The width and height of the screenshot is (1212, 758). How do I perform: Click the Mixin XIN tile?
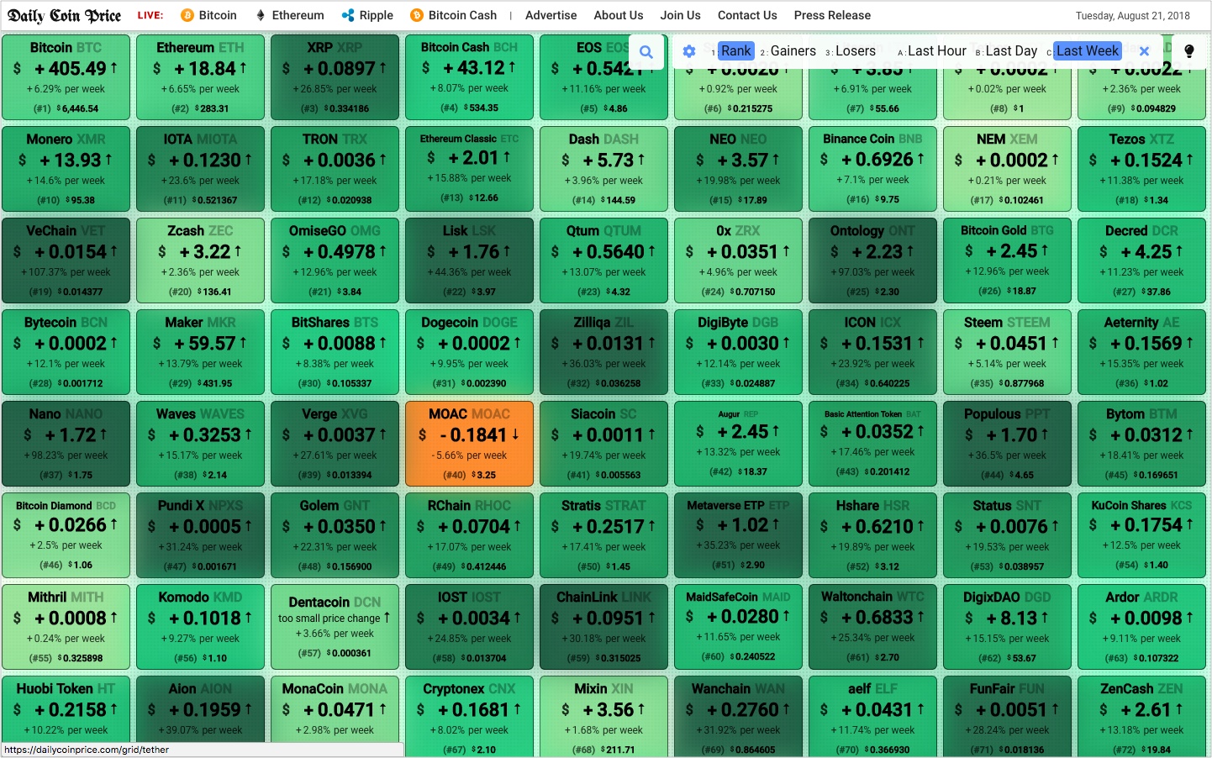pos(604,716)
